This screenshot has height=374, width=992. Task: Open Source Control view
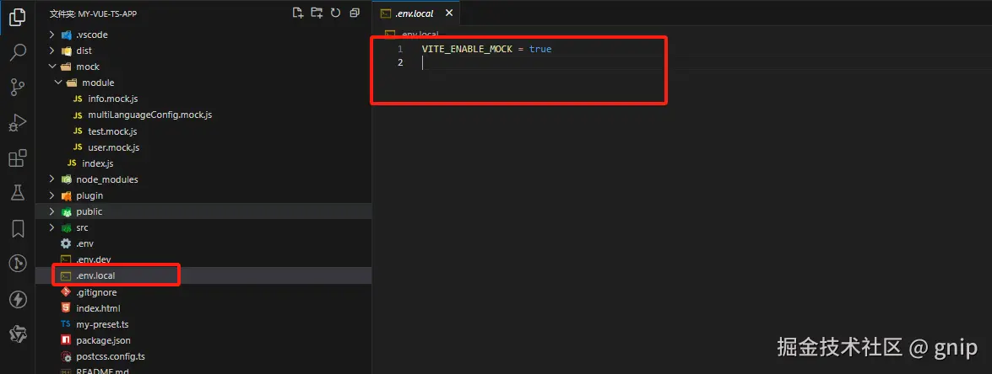18,87
